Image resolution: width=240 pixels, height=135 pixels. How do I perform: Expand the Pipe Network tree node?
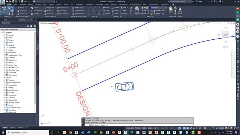4,75
